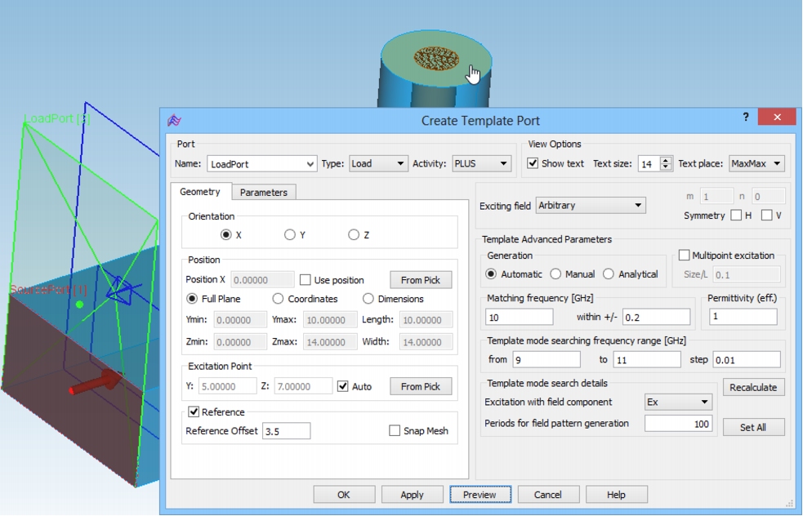Select the Dimensions option
The image size is (803, 516).
coord(368,299)
